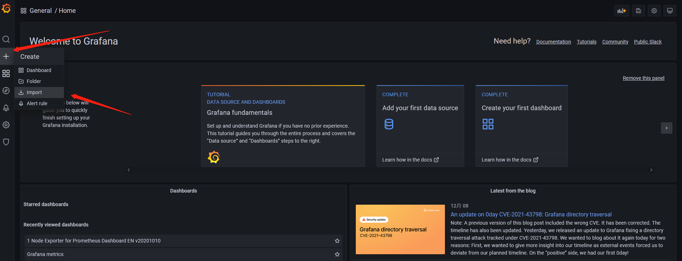Click the dashboard grid icon in Create card

point(488,124)
